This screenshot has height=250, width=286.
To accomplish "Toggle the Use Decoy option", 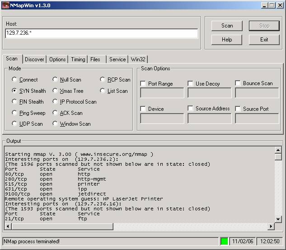I will point(191,84).
